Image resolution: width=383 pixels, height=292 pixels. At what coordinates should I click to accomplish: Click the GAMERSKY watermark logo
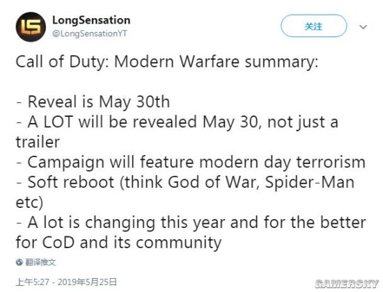(347, 284)
